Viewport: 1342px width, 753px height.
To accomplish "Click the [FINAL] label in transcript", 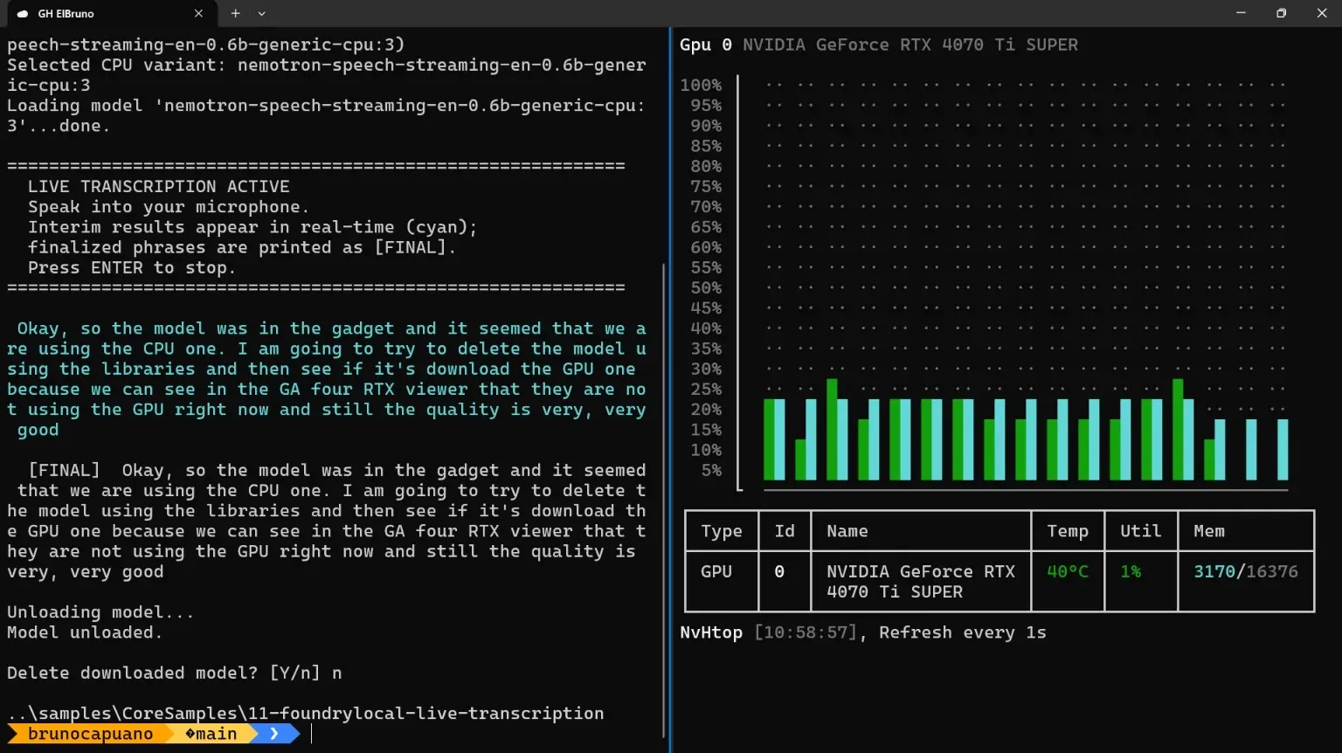I will pyautogui.click(x=64, y=471).
